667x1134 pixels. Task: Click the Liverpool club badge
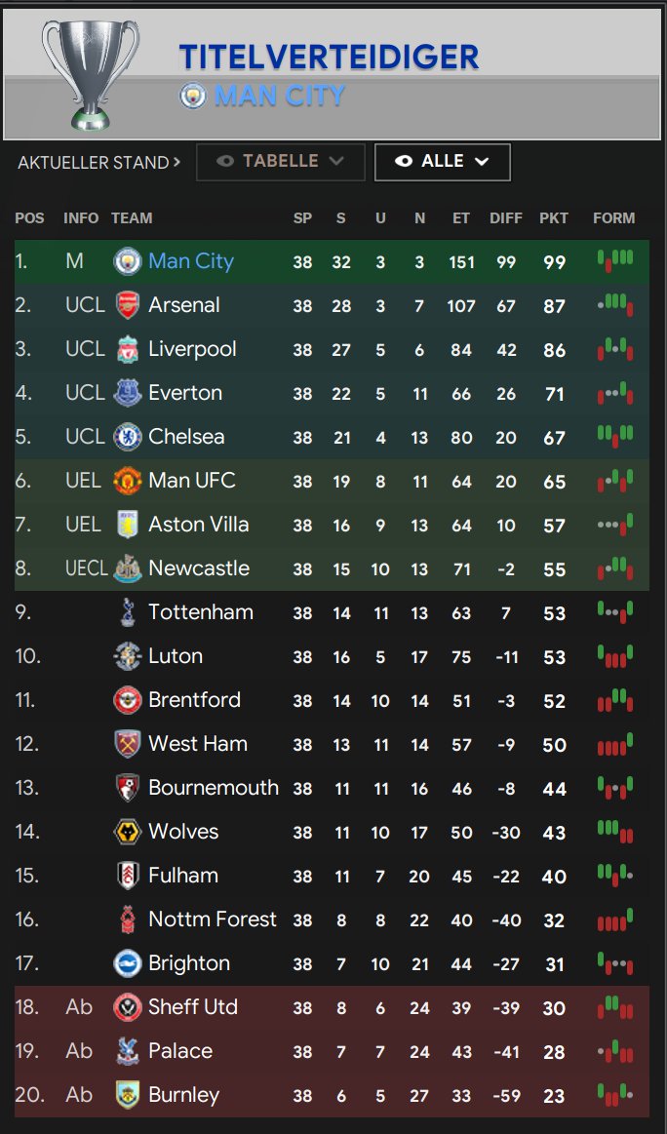pyautogui.click(x=127, y=349)
